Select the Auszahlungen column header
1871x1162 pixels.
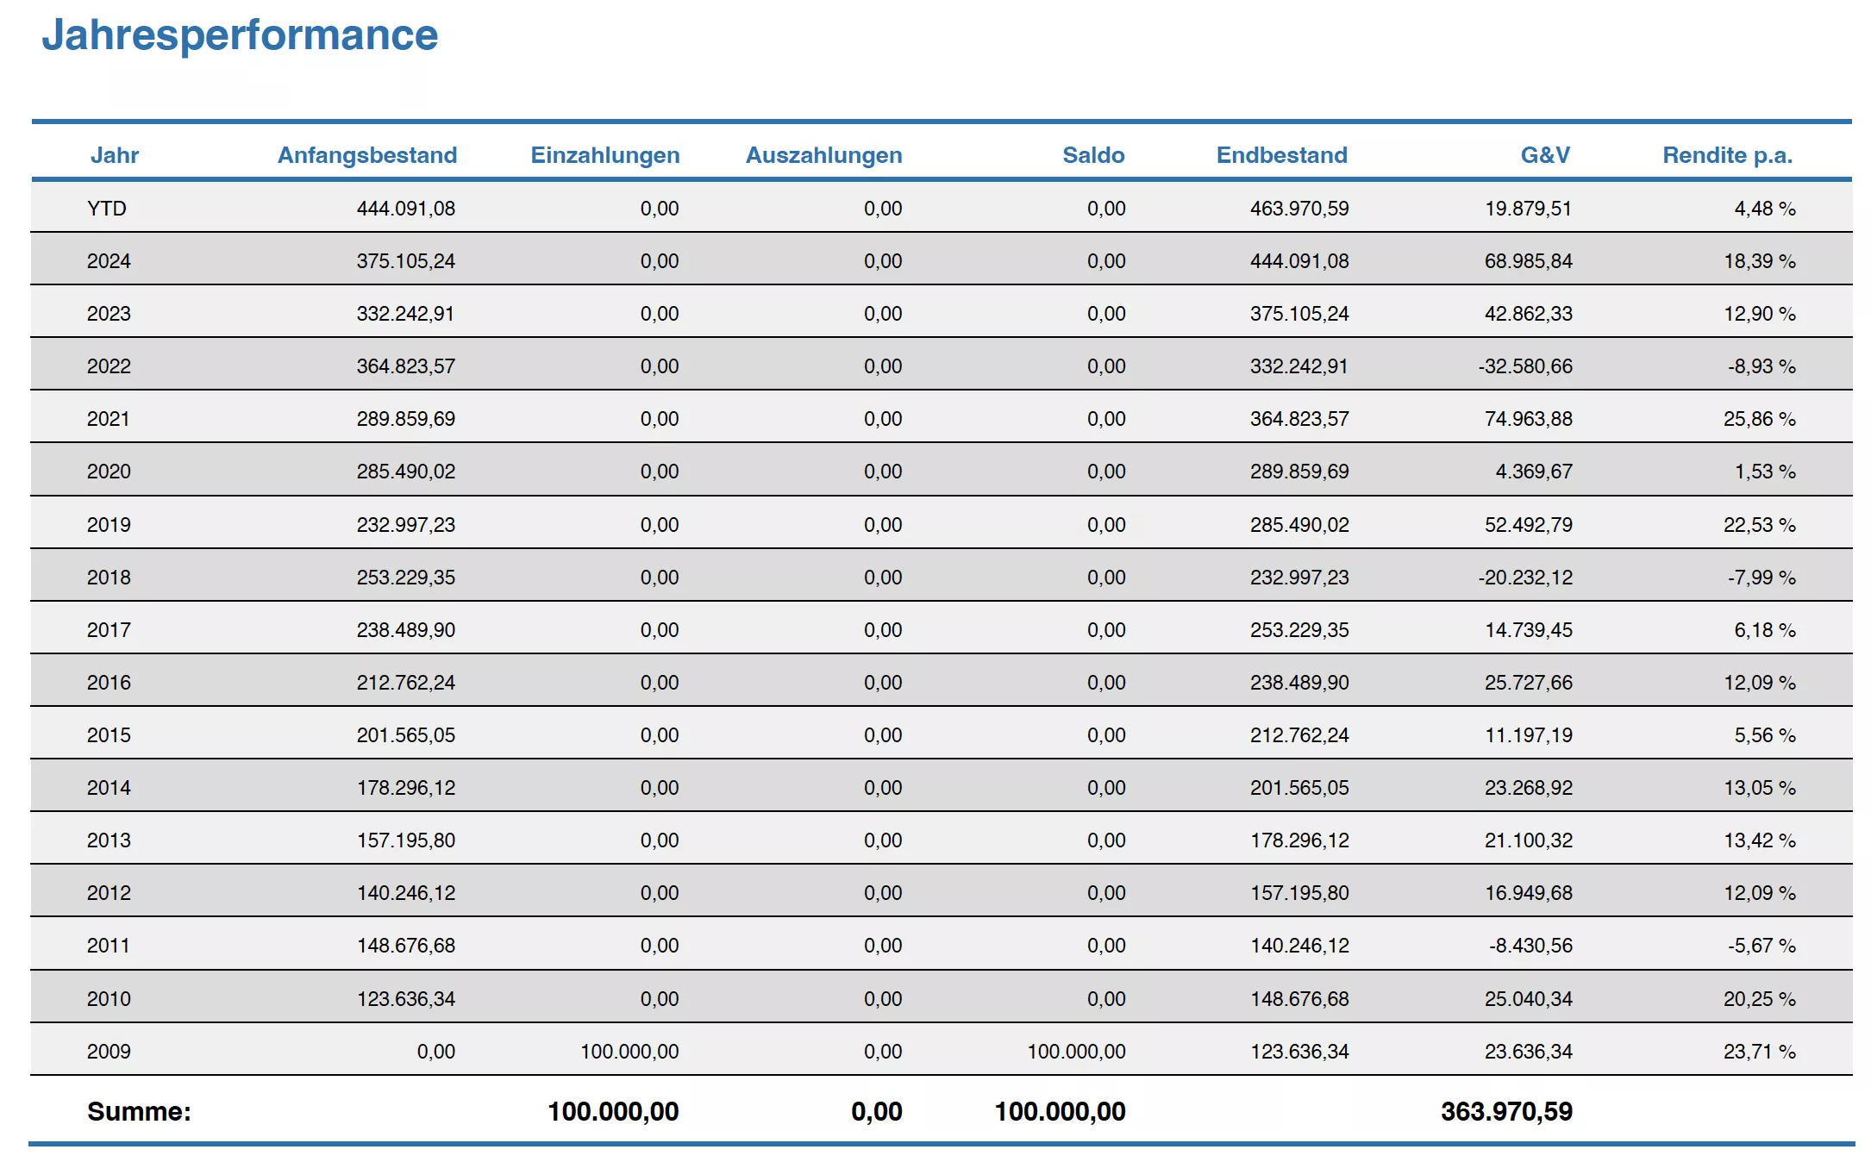pyautogui.click(x=823, y=155)
